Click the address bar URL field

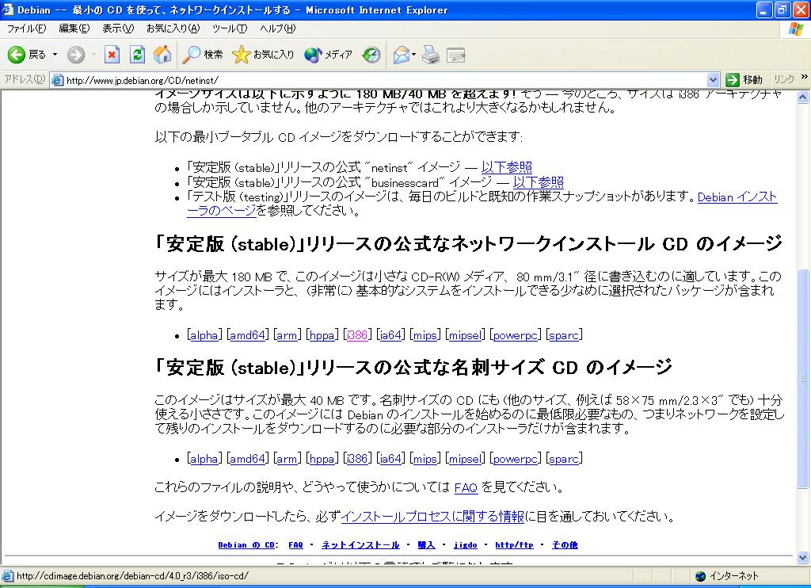(385, 80)
